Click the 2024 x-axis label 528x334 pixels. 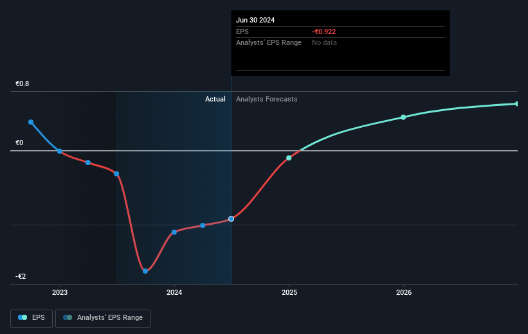click(174, 293)
